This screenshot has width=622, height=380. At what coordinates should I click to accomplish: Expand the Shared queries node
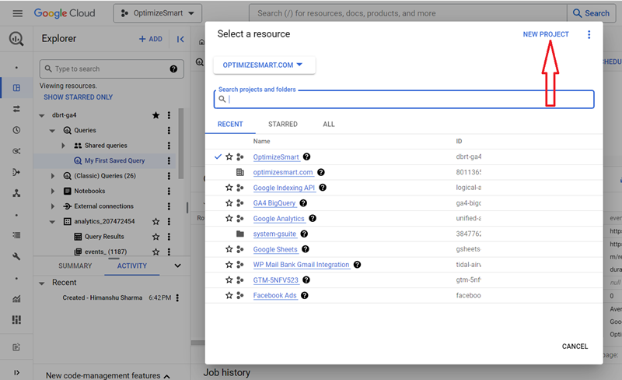63,146
